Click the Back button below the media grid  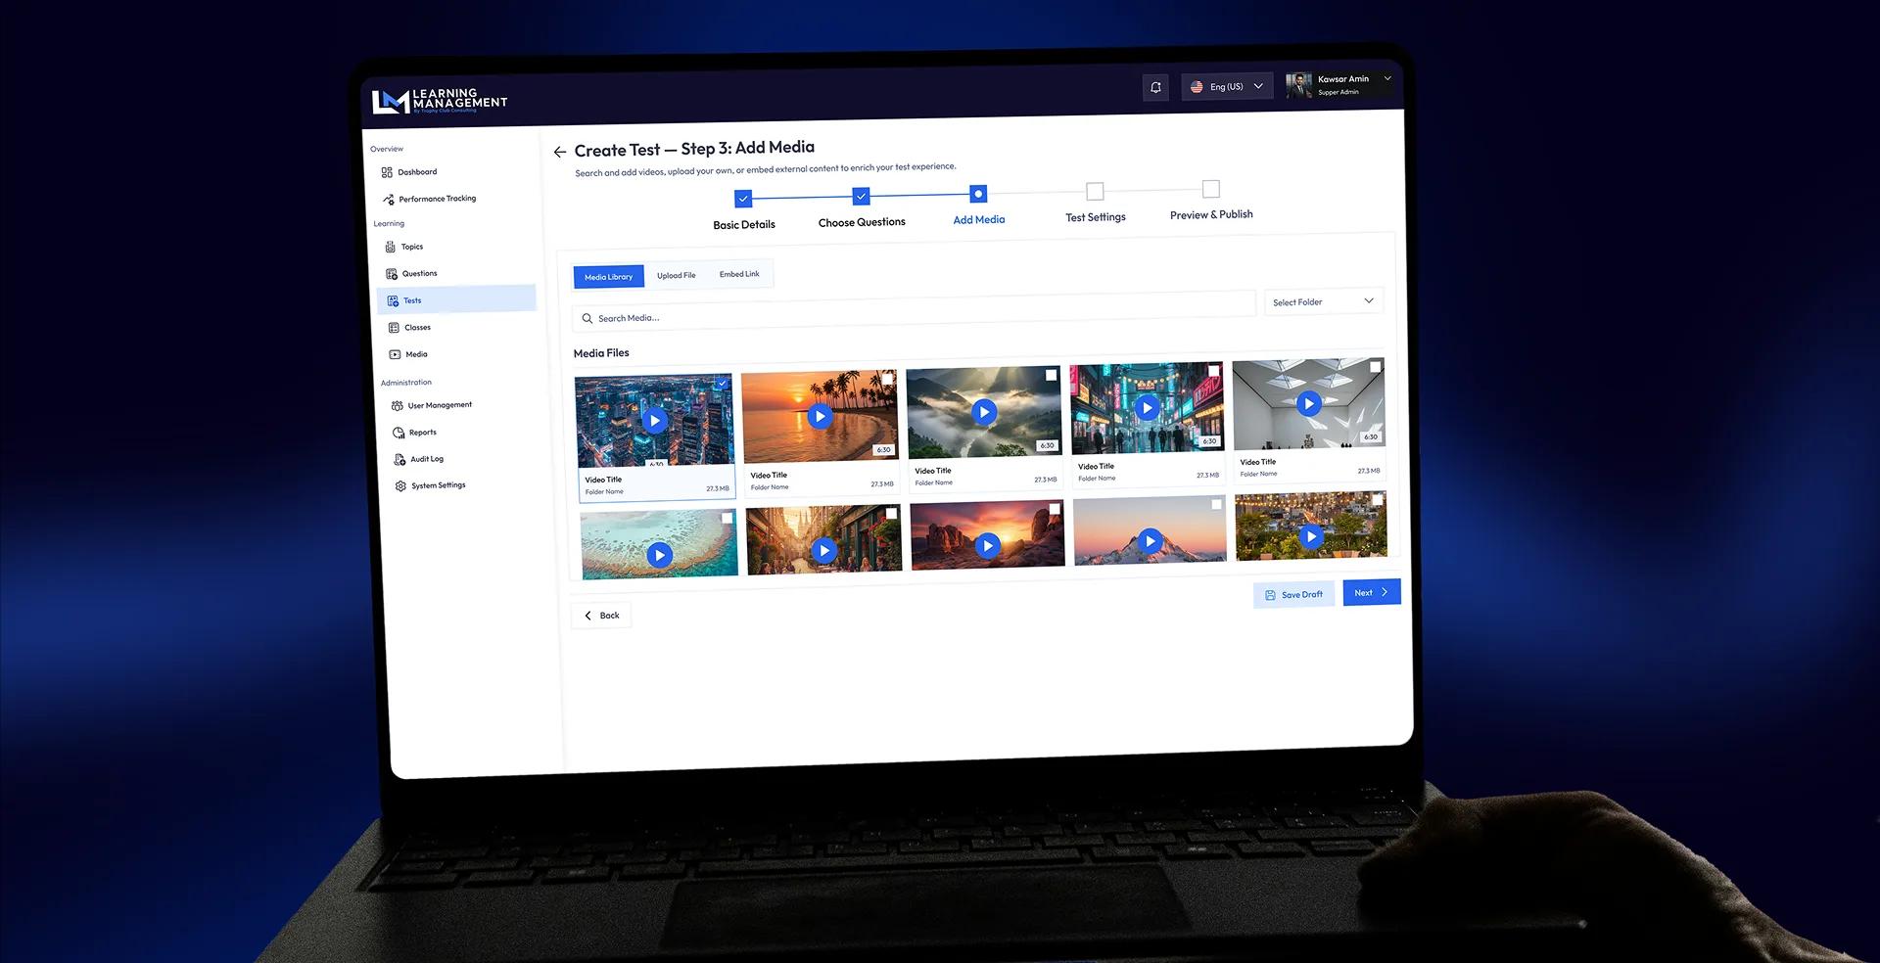601,616
